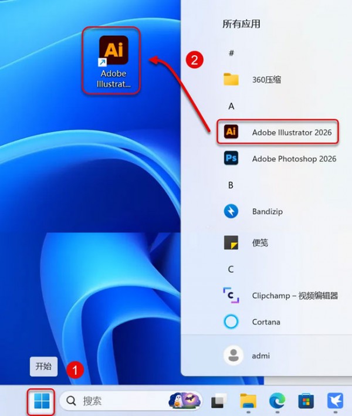The image size is (352, 416).
Task: Open Bandizip from all apps list
Action: 253,211
